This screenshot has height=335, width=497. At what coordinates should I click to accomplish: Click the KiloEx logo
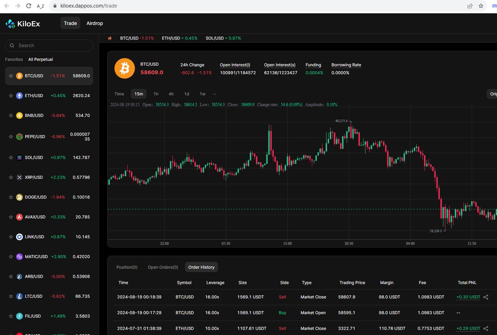(22, 24)
